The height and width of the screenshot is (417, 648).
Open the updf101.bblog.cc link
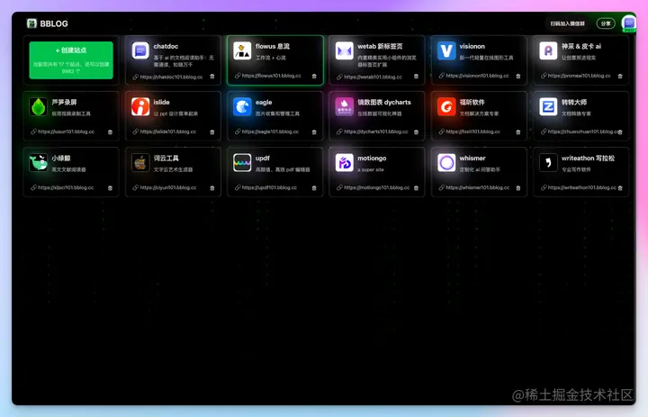click(x=269, y=187)
